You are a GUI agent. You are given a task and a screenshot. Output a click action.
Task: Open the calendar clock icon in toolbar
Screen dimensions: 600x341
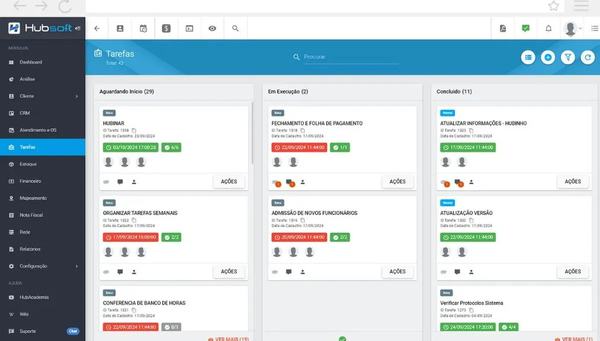pyautogui.click(x=143, y=28)
